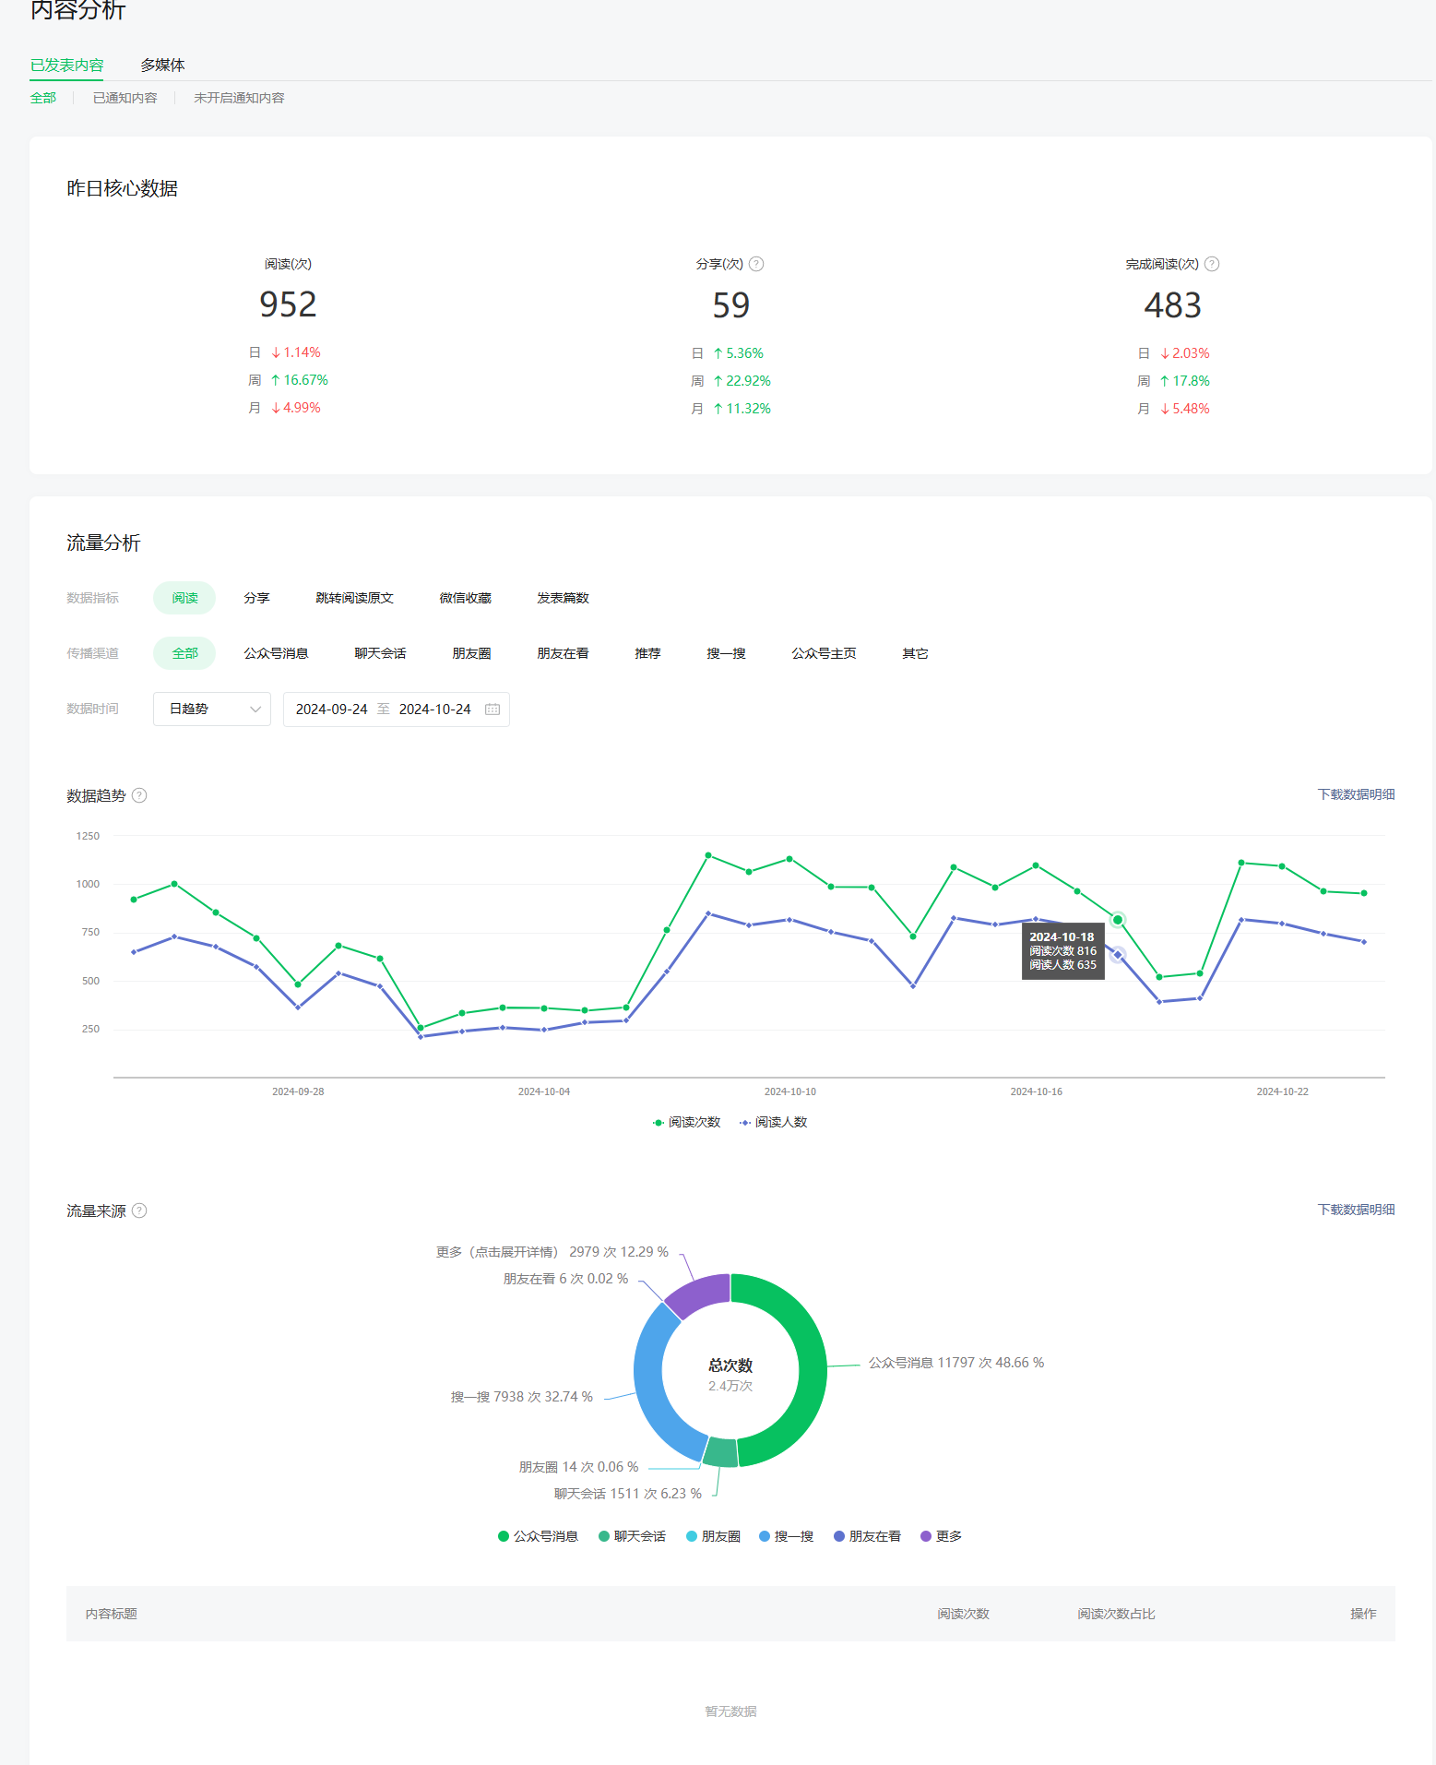Click the purple 更多 donut segment
Image resolution: width=1436 pixels, height=1765 pixels.
699,1293
